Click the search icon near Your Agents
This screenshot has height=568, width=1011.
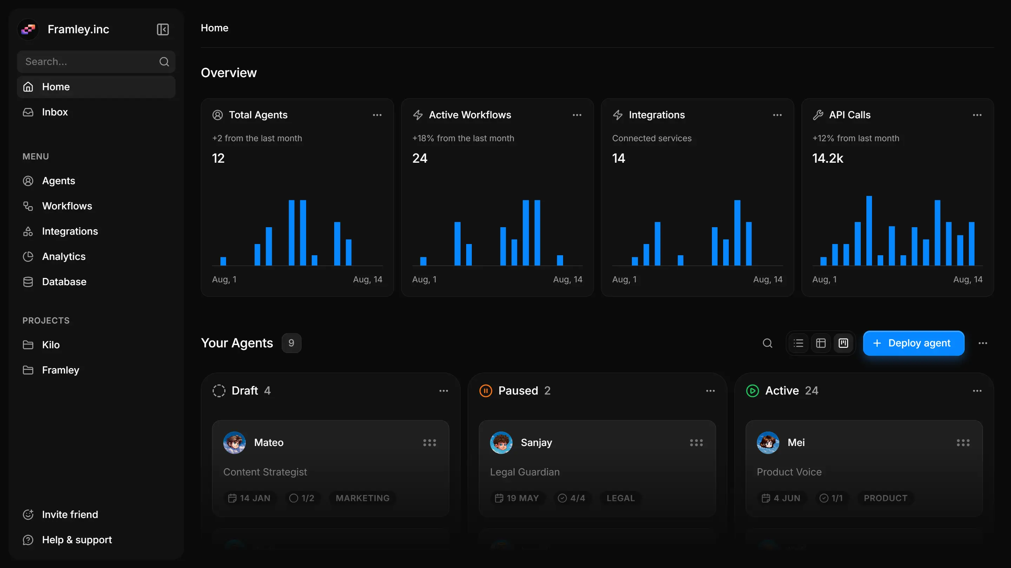pyautogui.click(x=768, y=343)
